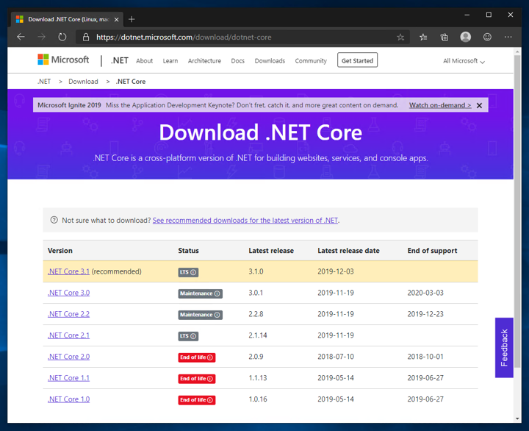Open the Docs menu item
Viewport: 529px width, 431px height.
coord(238,61)
